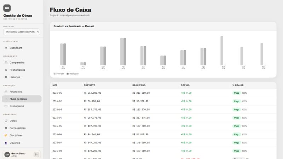
Task: Click the DESVIO column header
Action: point(185,85)
